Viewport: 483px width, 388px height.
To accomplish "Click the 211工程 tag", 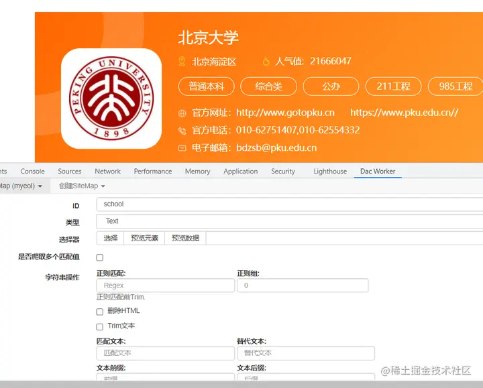I will click(393, 86).
